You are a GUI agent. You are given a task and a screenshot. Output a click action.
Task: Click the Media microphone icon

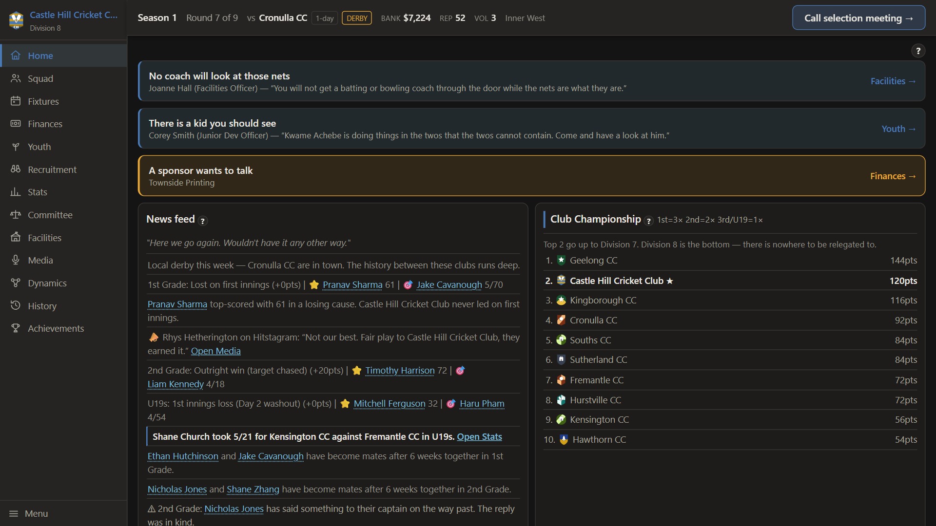(x=16, y=260)
